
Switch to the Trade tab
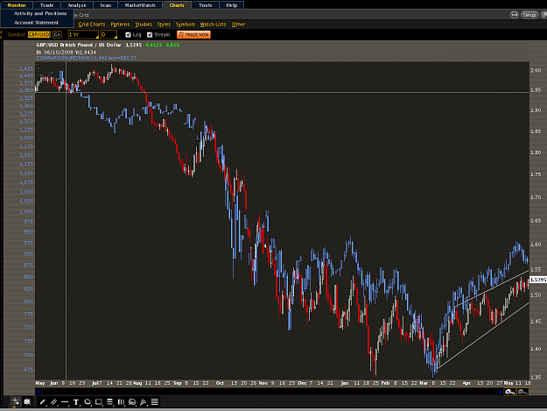coord(46,5)
